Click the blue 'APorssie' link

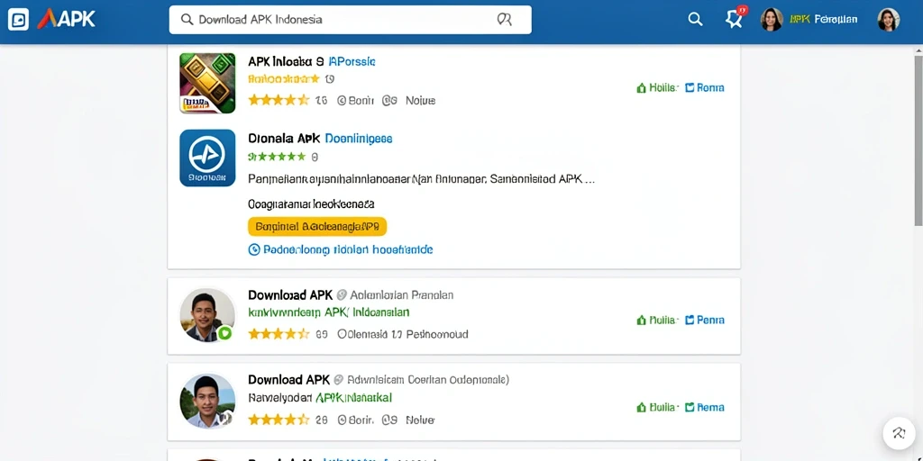(x=352, y=61)
